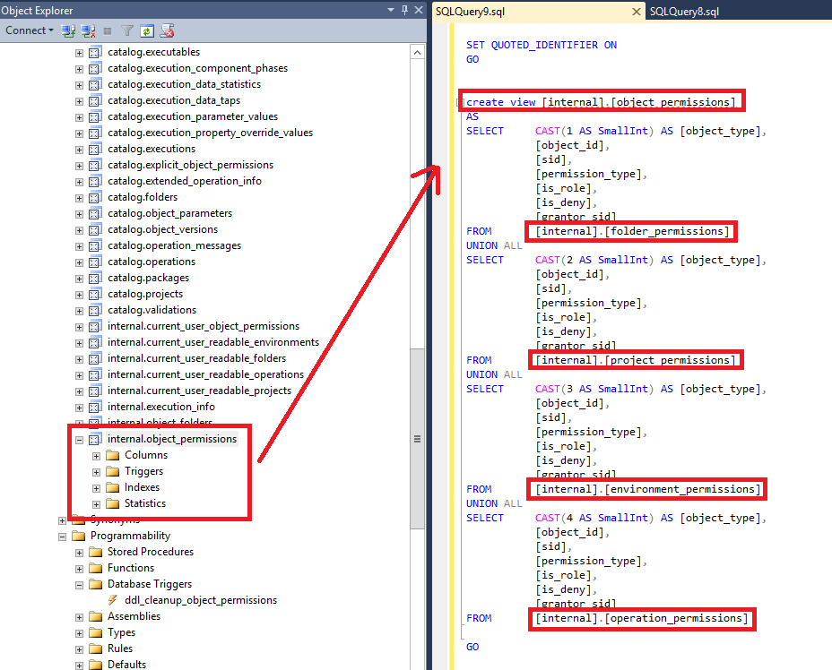Click the Object Explorer scroll up arrow

(x=417, y=52)
